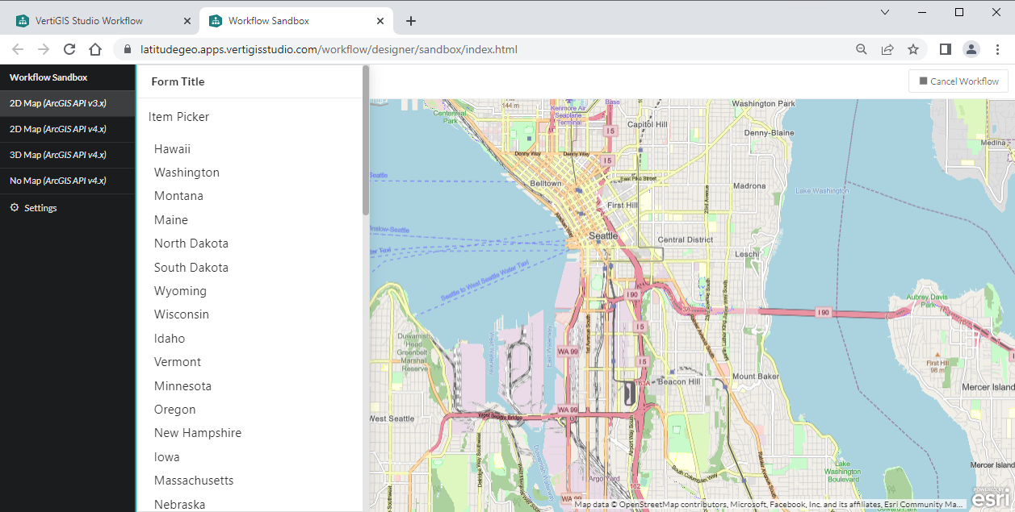
Task: Click inside the address bar
Action: (323, 49)
